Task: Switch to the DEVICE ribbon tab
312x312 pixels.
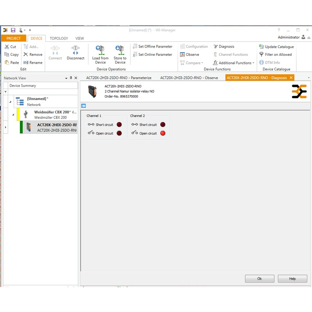Action: 36,38
